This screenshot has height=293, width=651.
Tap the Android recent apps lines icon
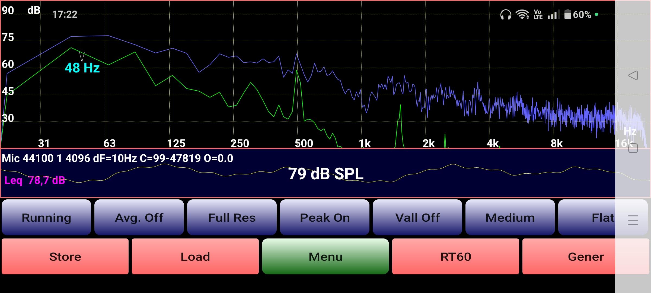point(633,220)
